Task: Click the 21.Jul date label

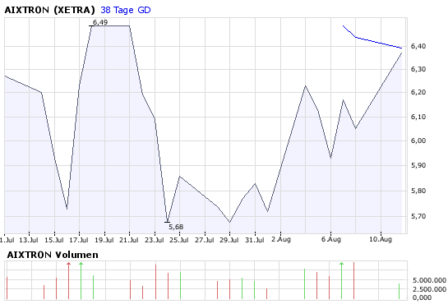Action: [129, 240]
